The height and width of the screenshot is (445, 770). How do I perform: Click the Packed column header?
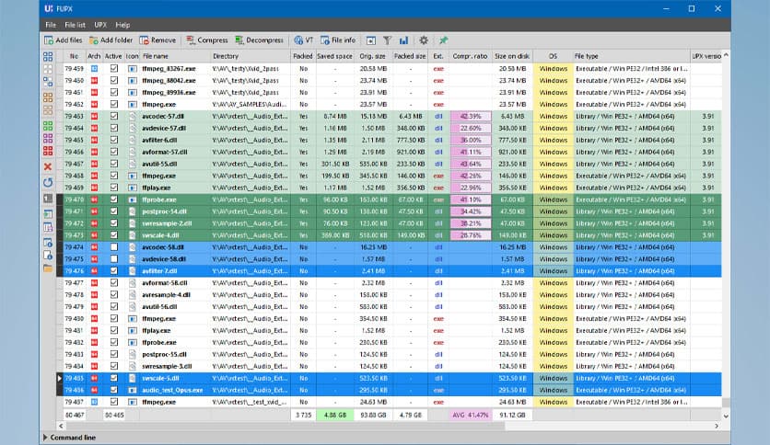coord(303,56)
